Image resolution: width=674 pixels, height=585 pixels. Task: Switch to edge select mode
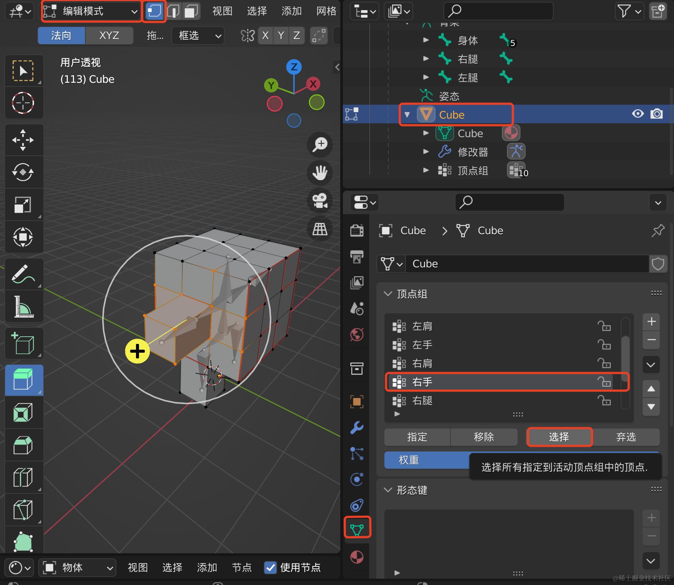(x=173, y=11)
